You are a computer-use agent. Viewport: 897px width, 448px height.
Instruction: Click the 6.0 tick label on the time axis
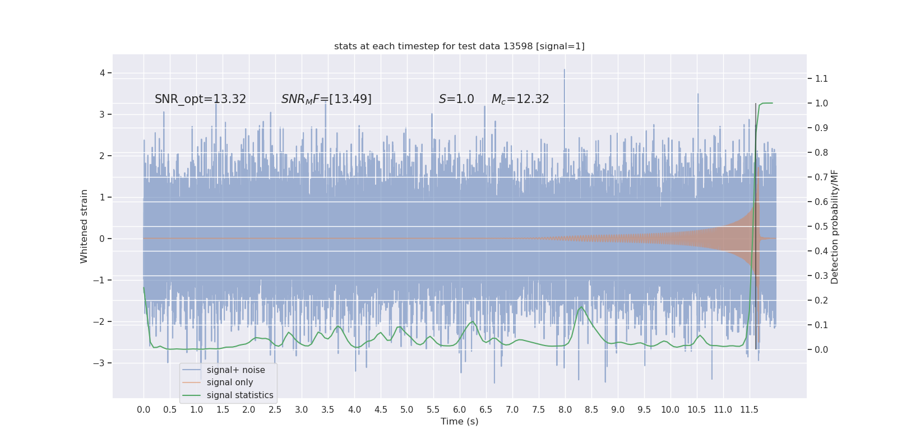[460, 410]
